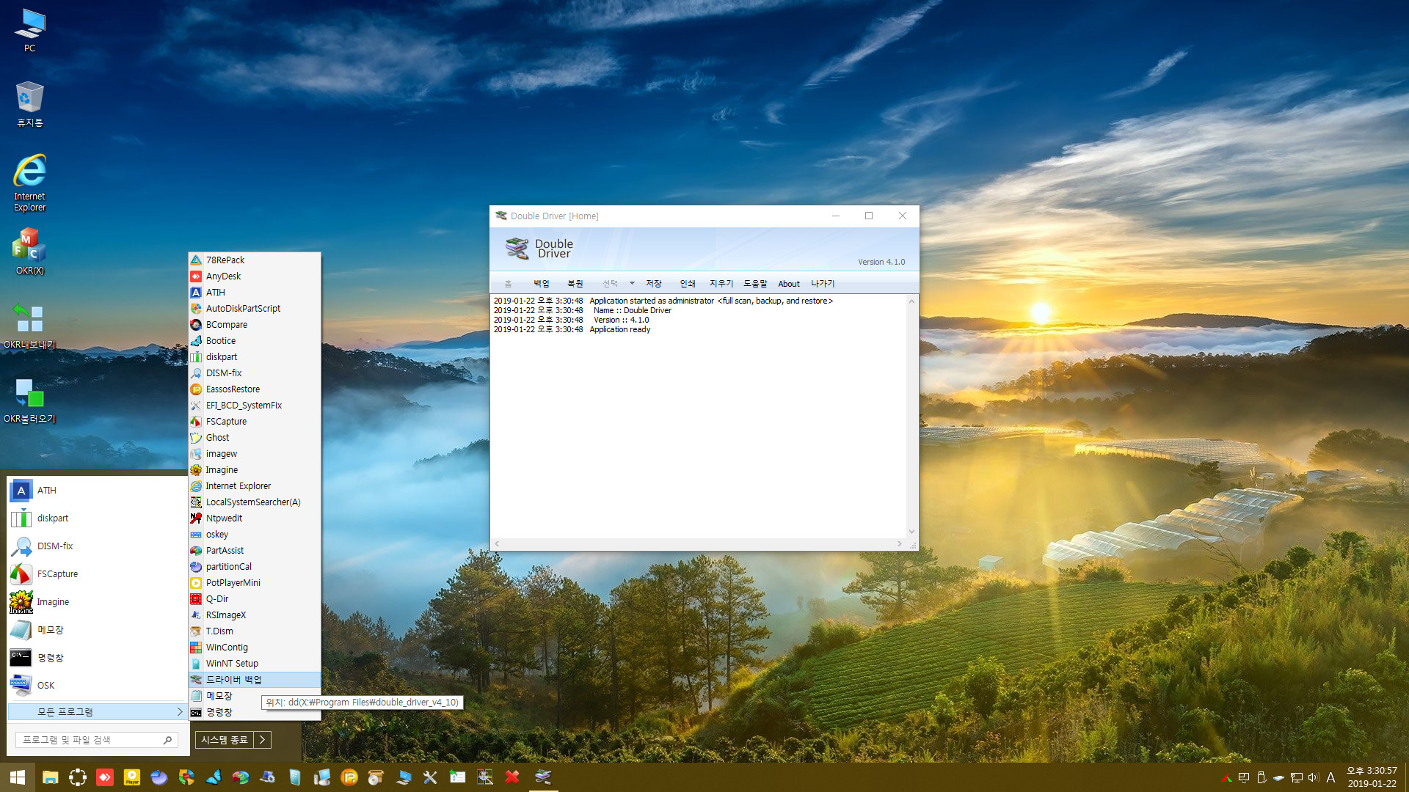Launch oskey
Viewport: 1409px width, 792px height.
[x=255, y=535]
